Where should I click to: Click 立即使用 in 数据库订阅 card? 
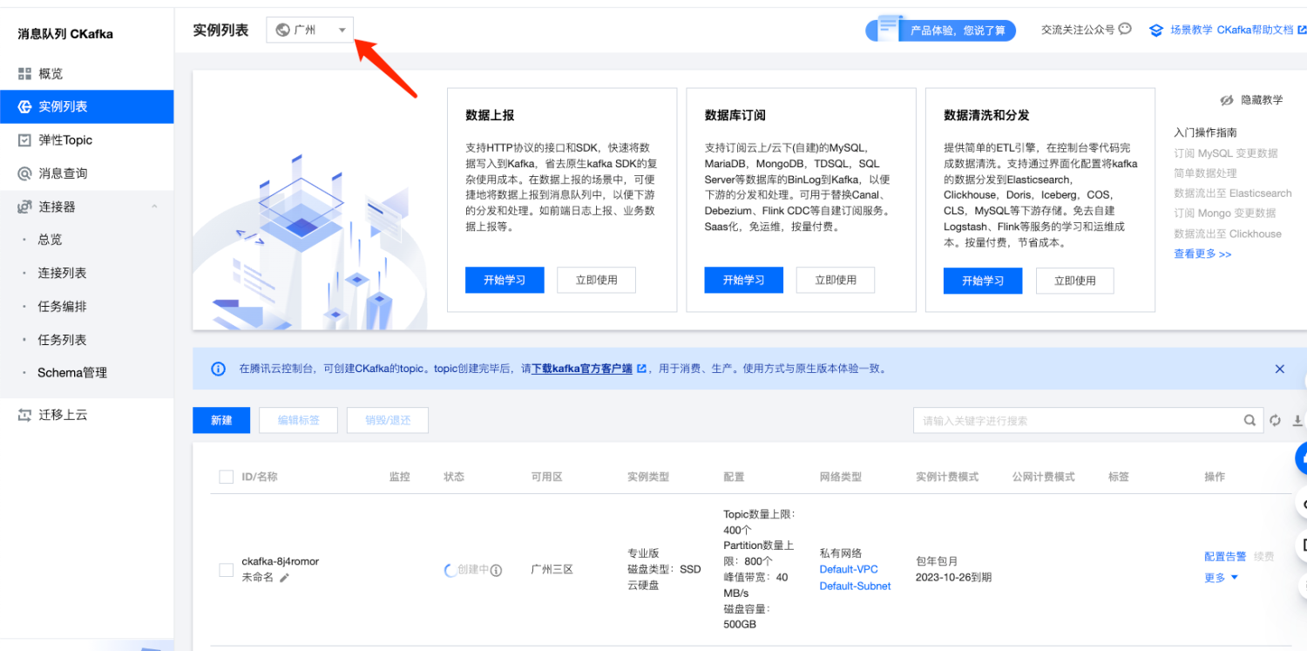pos(835,280)
